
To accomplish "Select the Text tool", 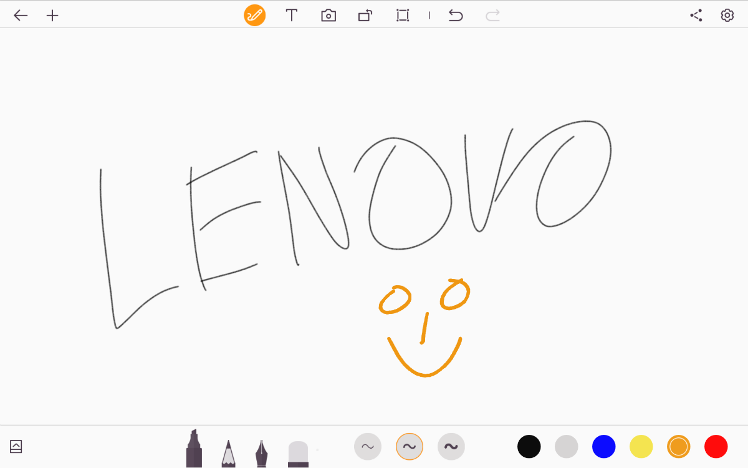I will 291,16.
